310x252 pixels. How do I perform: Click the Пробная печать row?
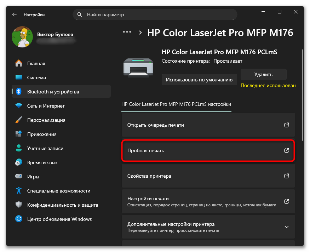point(208,150)
